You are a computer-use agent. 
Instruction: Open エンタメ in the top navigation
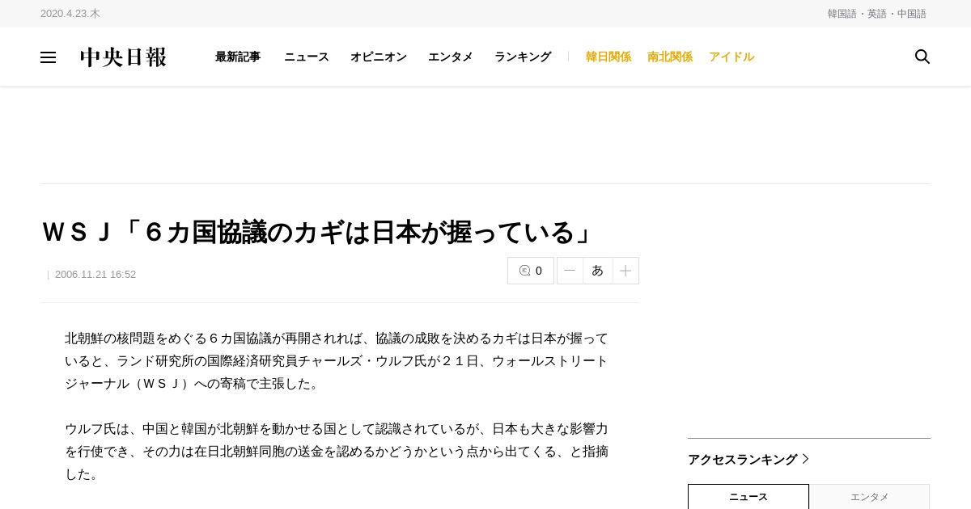[x=451, y=57]
